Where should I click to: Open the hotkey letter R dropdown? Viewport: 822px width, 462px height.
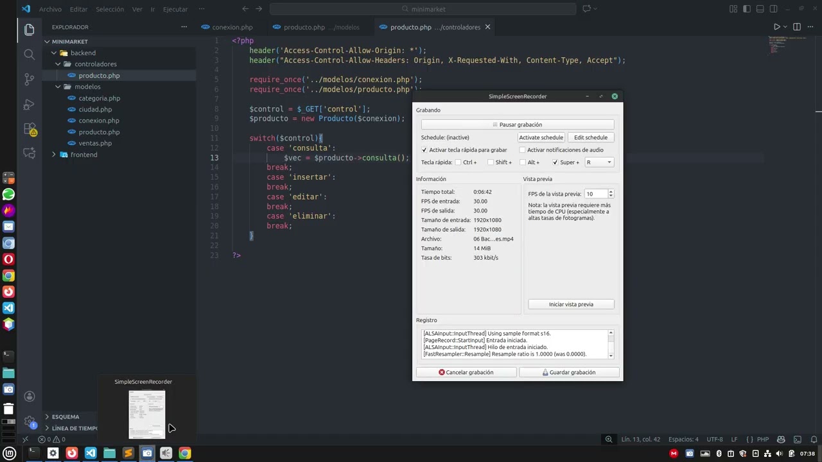click(x=599, y=162)
